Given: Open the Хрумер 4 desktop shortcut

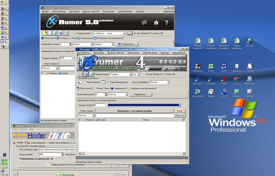Looking at the screenshot, I should click(211, 81).
